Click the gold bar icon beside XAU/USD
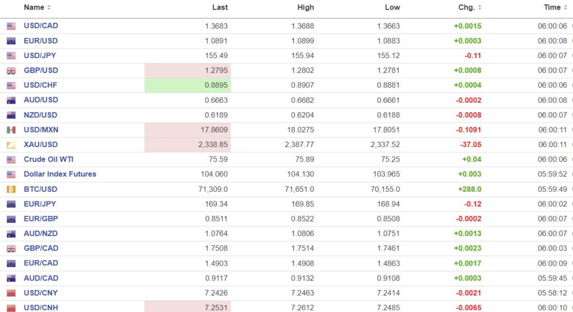The width and height of the screenshot is (573, 312). (x=11, y=145)
